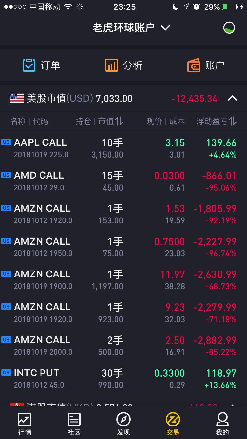
Task: Open the 分析 analysis chart icon
Action: pos(111,65)
